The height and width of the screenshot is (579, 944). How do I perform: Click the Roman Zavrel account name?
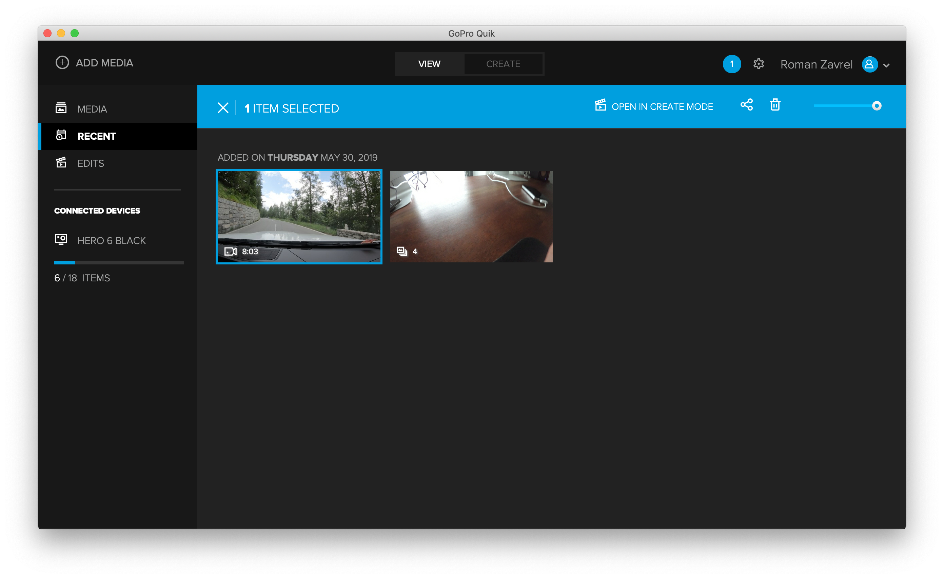[816, 64]
